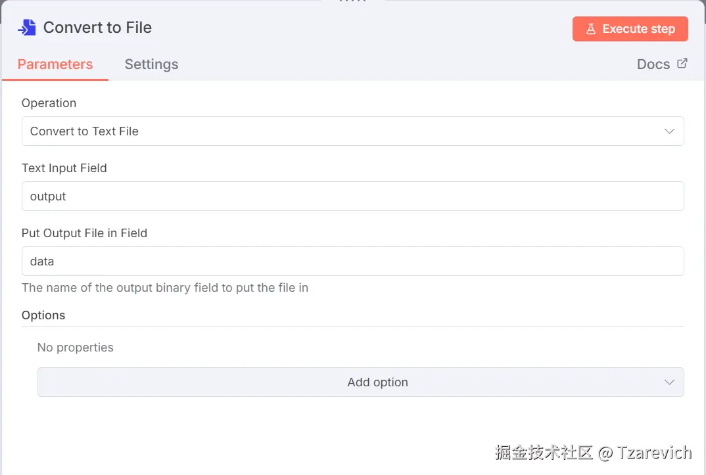
Task: Expand the Add option chevron arrow
Action: coord(669,382)
